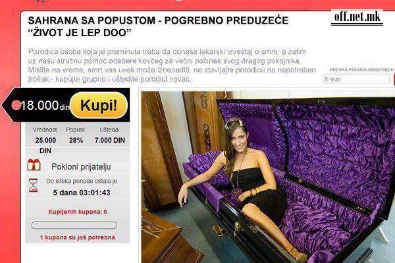Click the coupon progress bar

74,225
